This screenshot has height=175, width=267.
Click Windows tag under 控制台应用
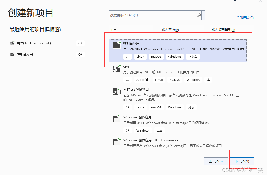tap(175, 57)
